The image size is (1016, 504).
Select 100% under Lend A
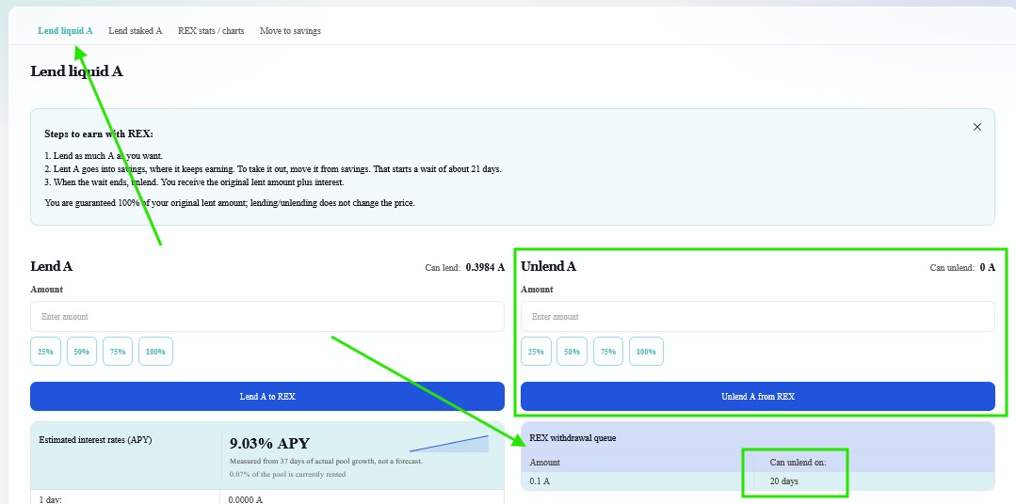(x=155, y=352)
